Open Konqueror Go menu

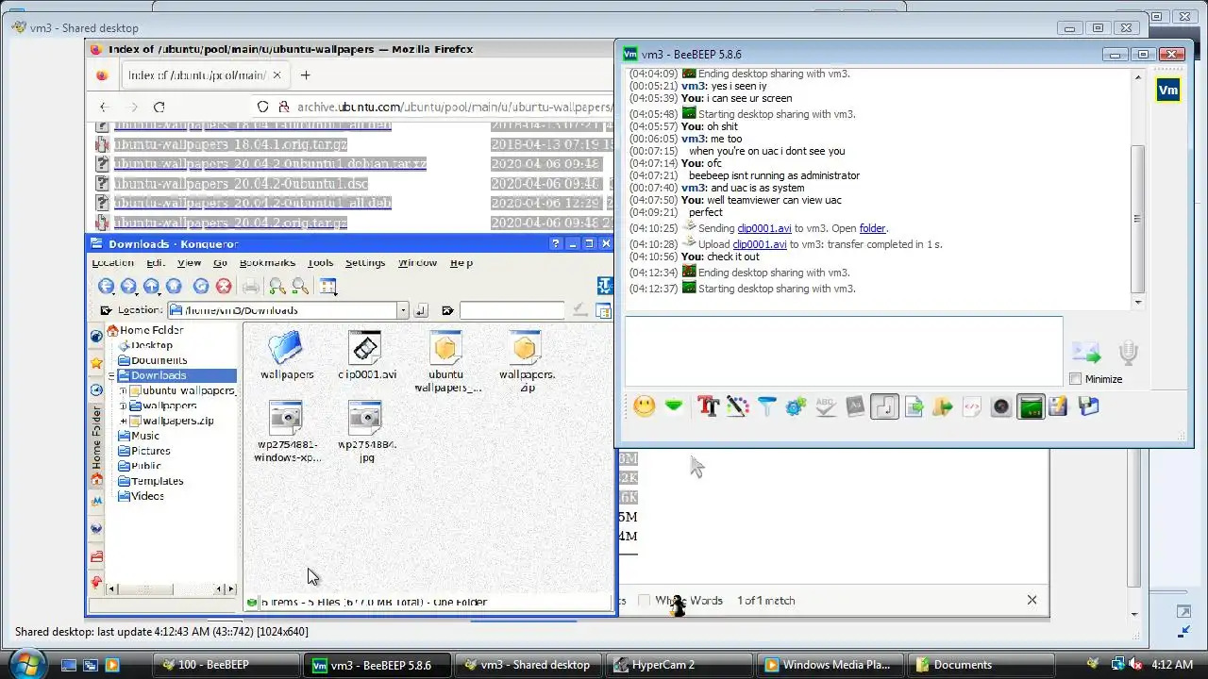pyautogui.click(x=220, y=263)
